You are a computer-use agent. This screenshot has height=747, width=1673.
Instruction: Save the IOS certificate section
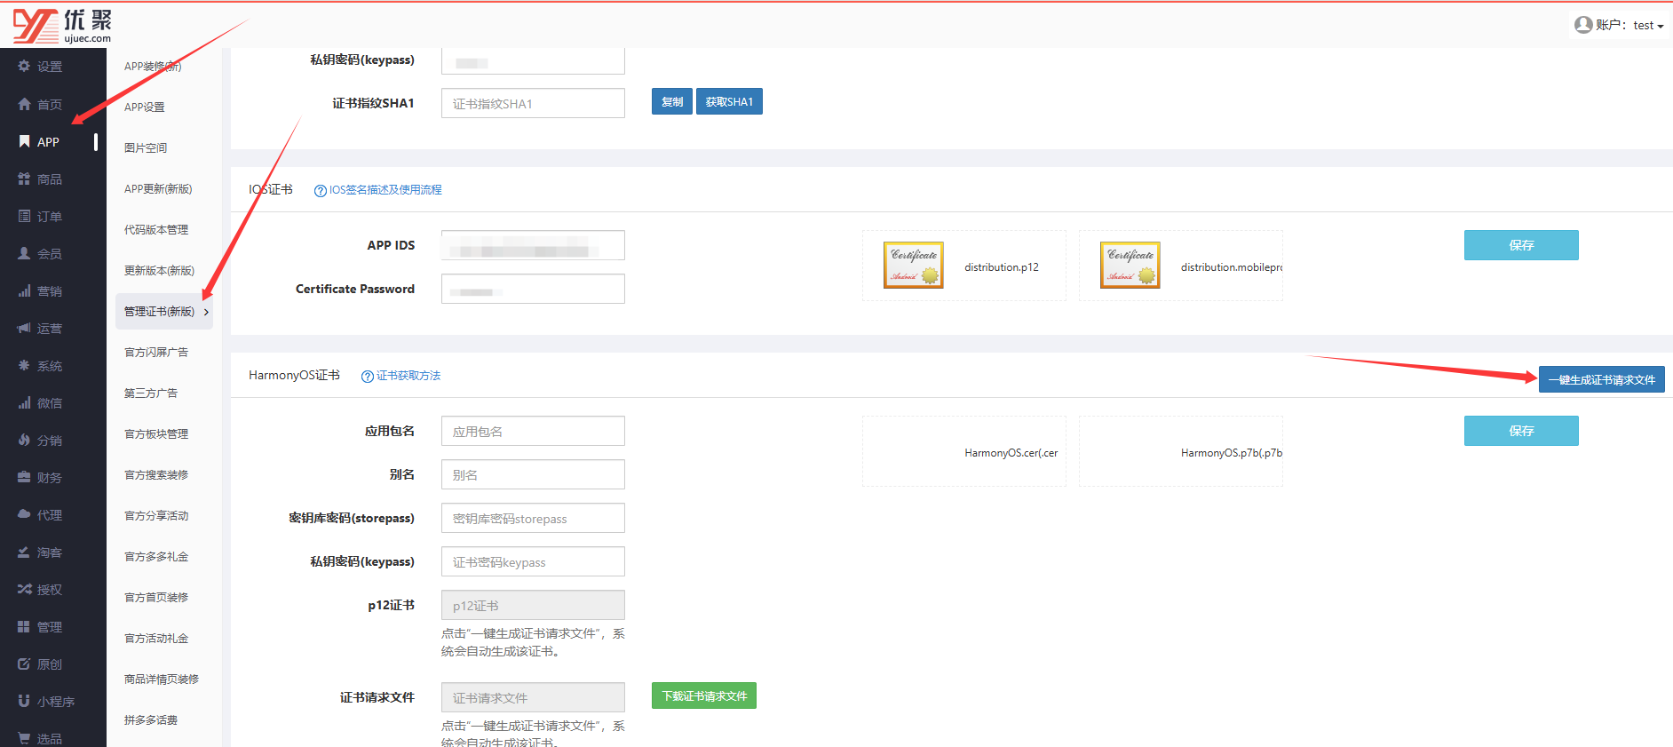[x=1521, y=245]
